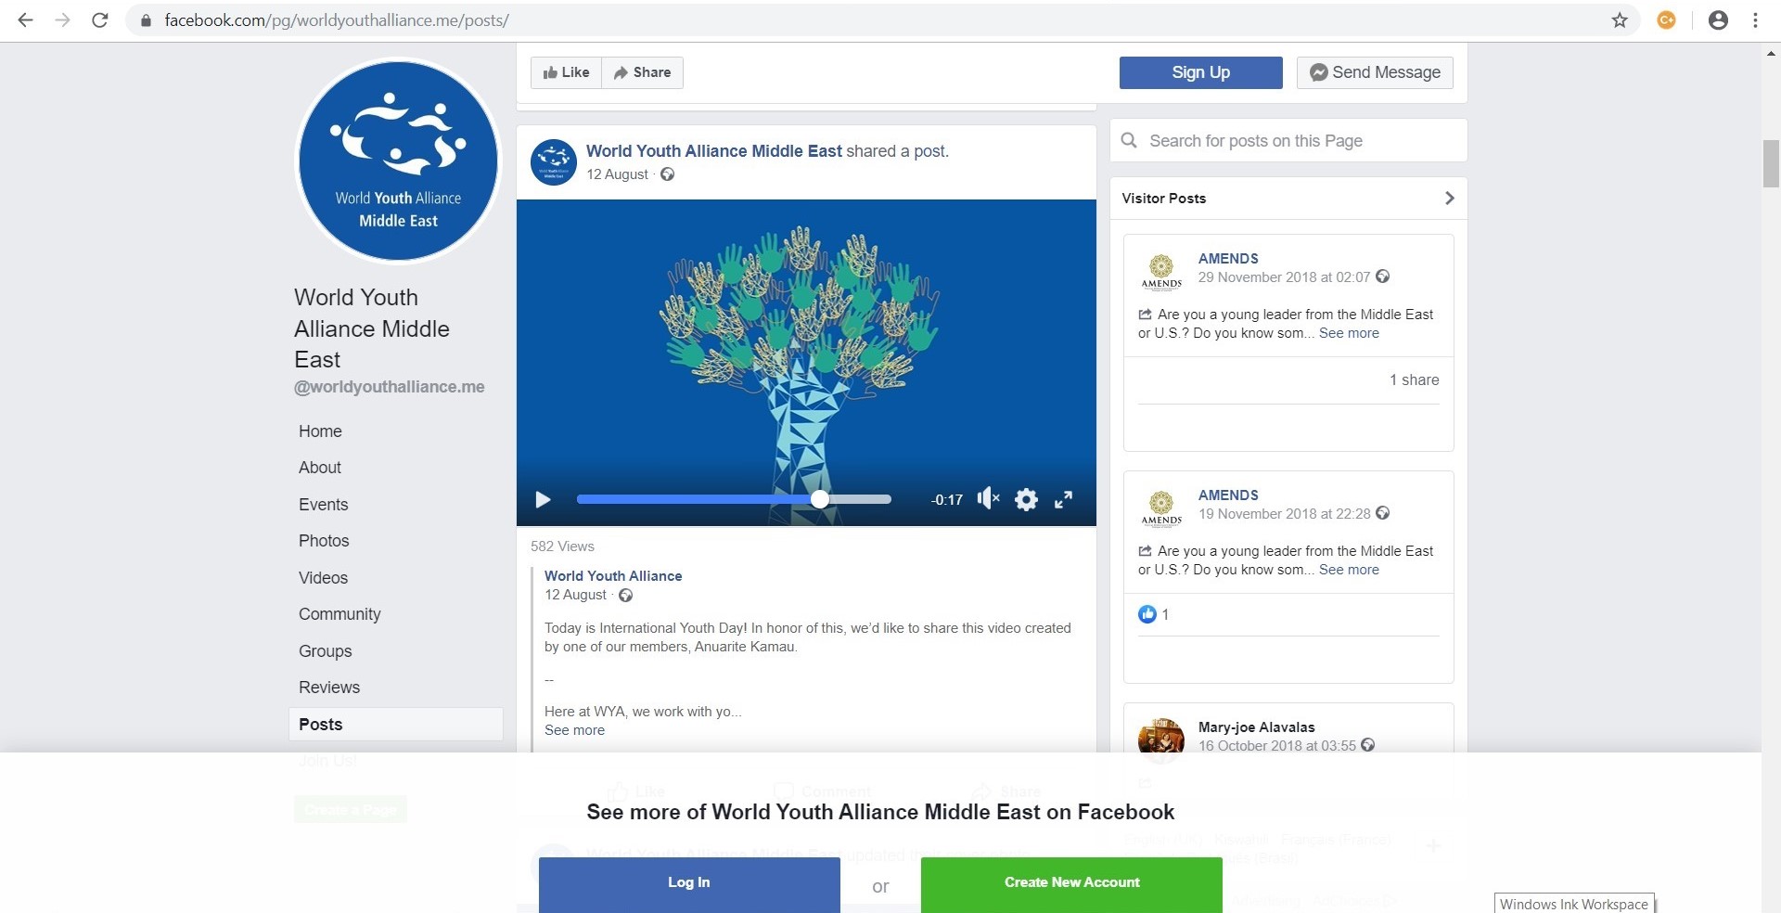Unmute the video sound
The height and width of the screenshot is (913, 1781).
(988, 499)
